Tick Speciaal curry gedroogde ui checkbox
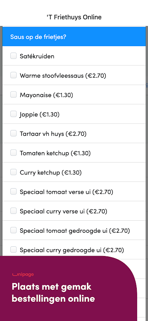This screenshot has height=321, width=148. click(14, 250)
